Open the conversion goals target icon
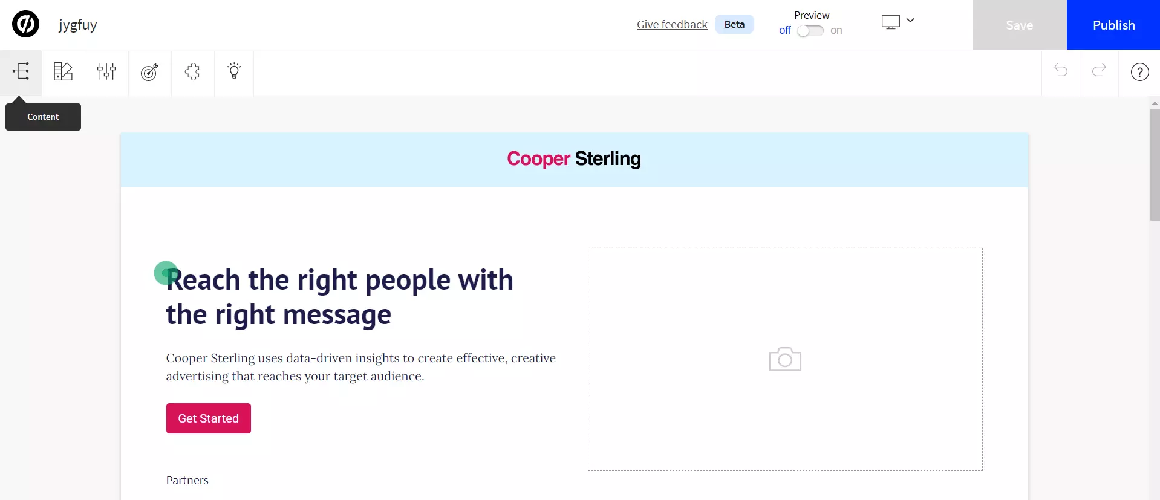Screen dimensions: 1160x500 (x=149, y=72)
